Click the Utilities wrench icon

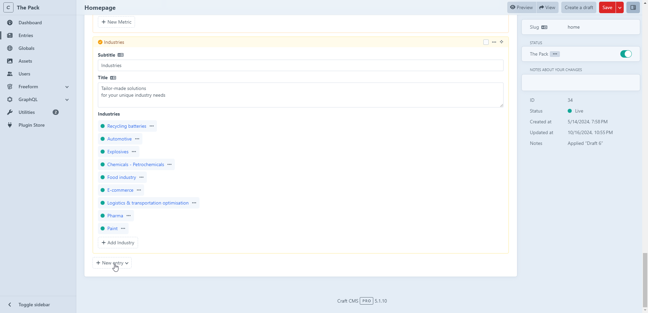point(10,112)
